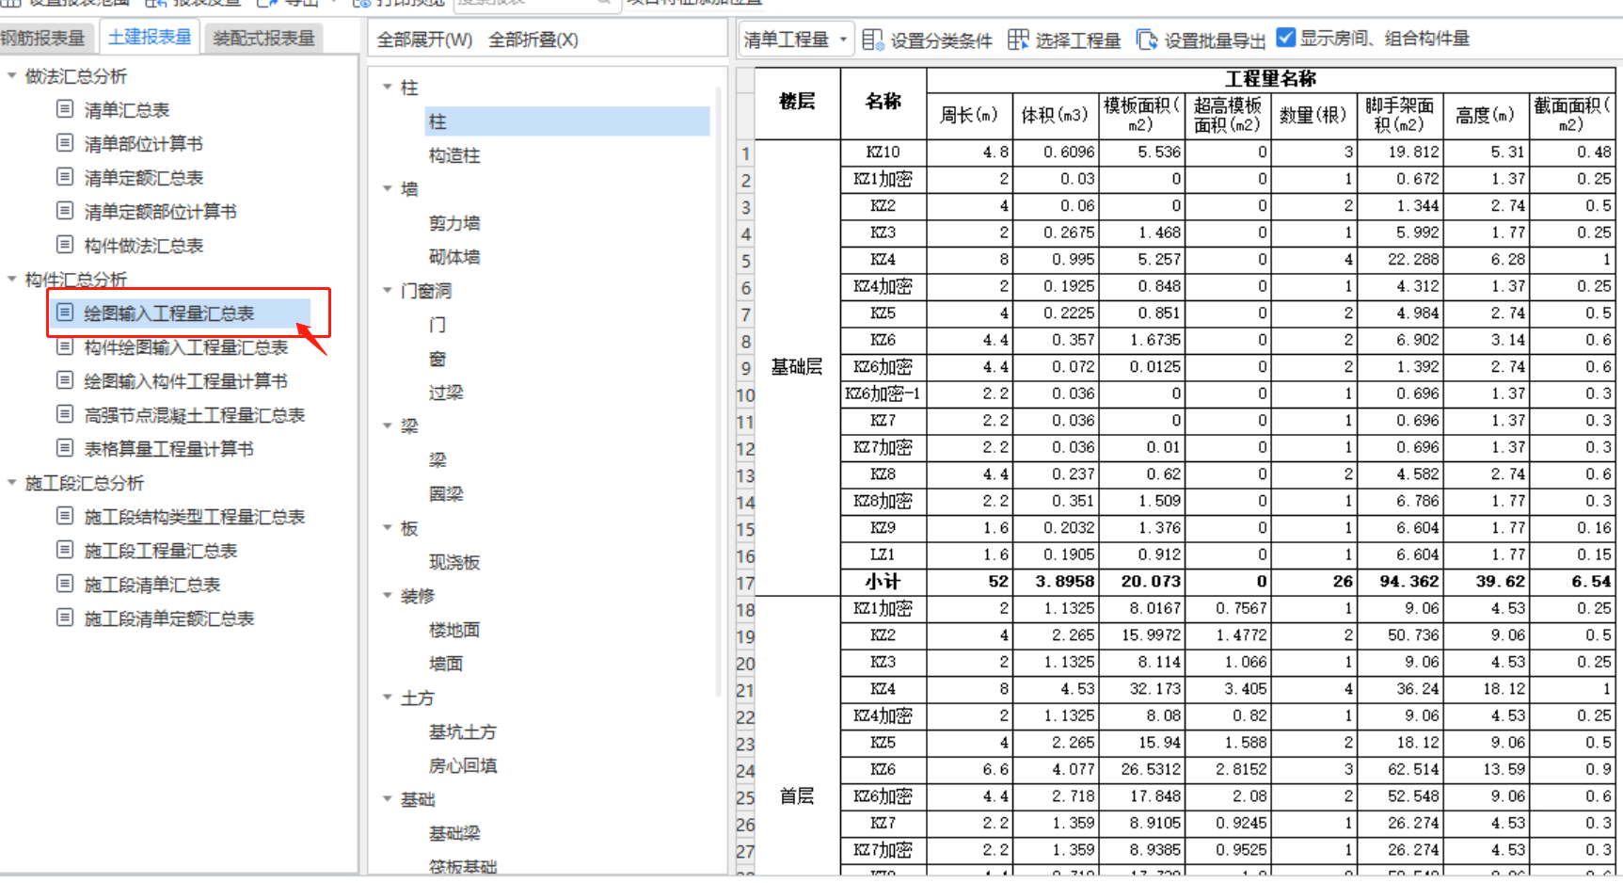Collapse the 柱 category arrow
This screenshot has width=1623, height=883.
tap(387, 87)
